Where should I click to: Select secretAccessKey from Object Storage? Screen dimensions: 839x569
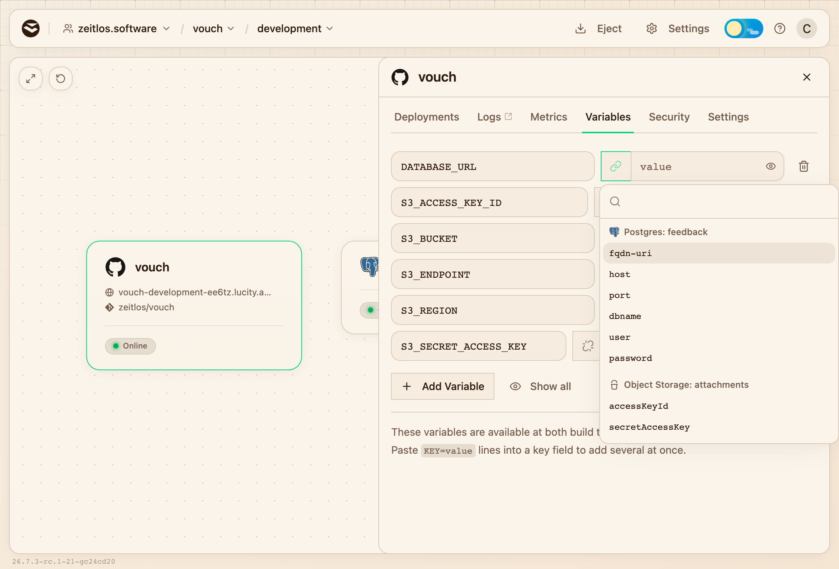click(x=719, y=427)
